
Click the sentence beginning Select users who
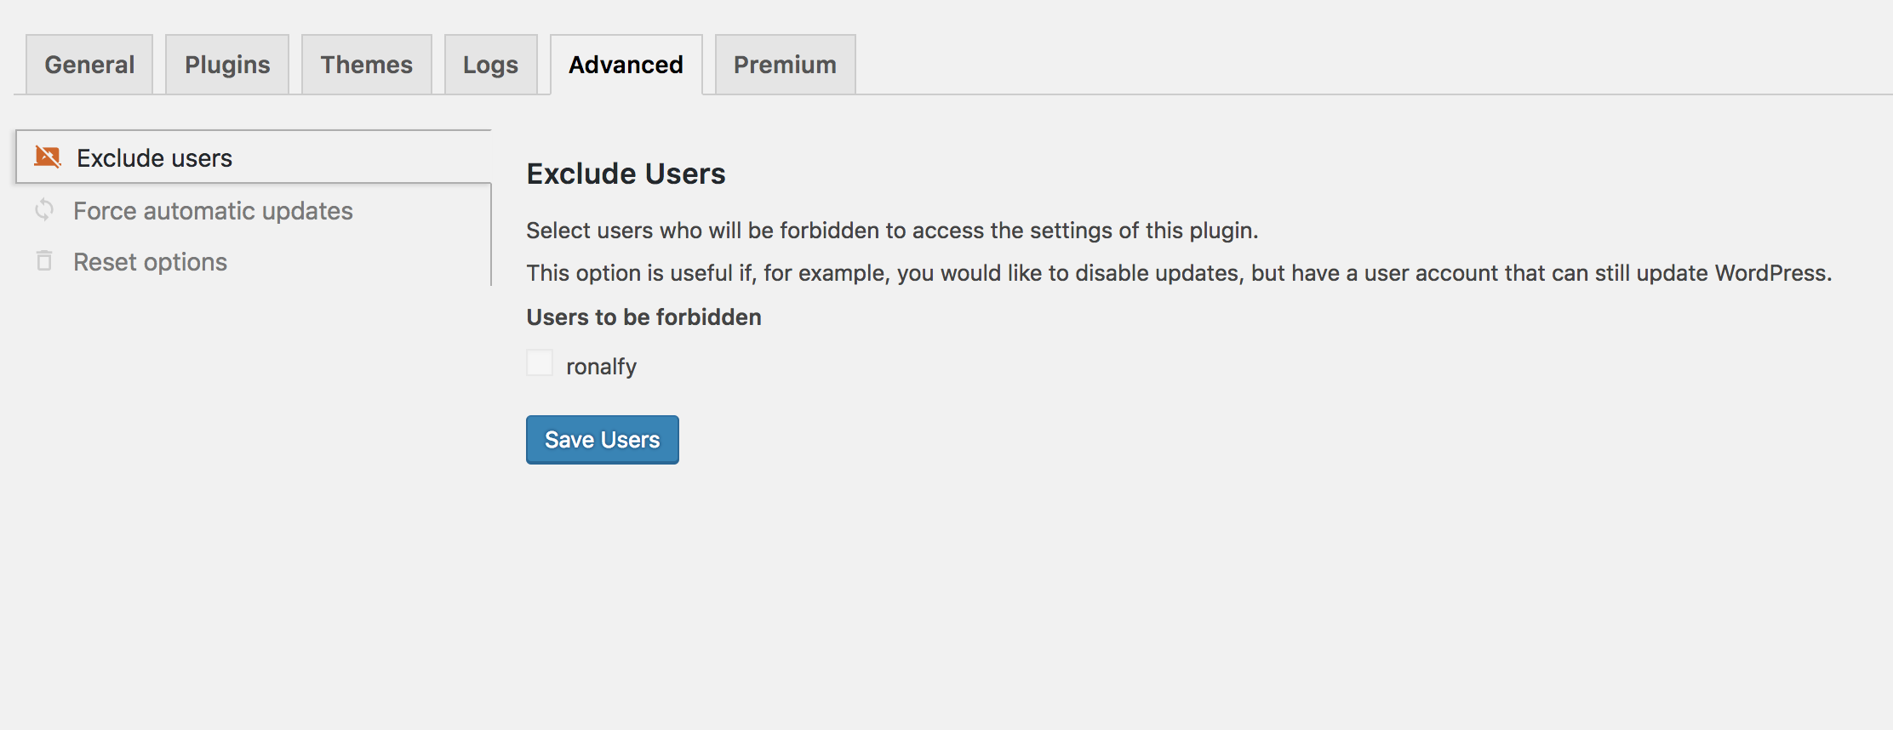[892, 231]
